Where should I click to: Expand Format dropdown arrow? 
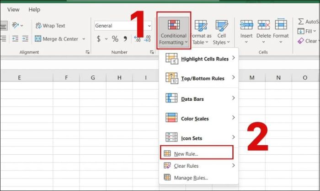(x=281, y=42)
